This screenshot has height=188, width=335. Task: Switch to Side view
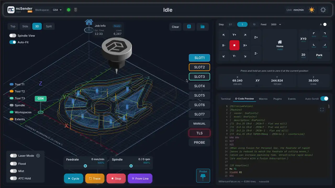[25, 26]
